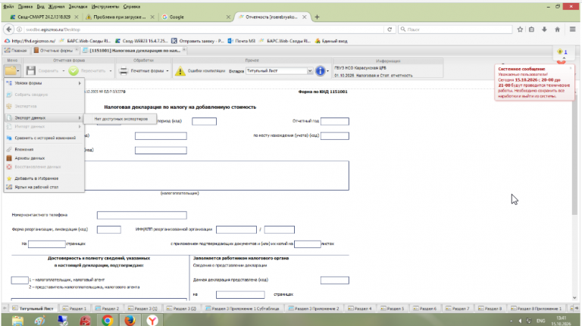Switch to Раздел 7 sheet tab

(x=458, y=308)
